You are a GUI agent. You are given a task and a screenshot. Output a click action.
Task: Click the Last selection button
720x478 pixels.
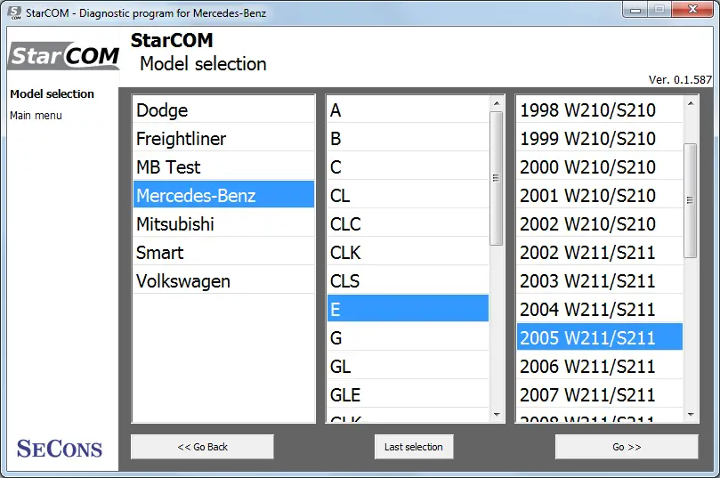tap(414, 447)
